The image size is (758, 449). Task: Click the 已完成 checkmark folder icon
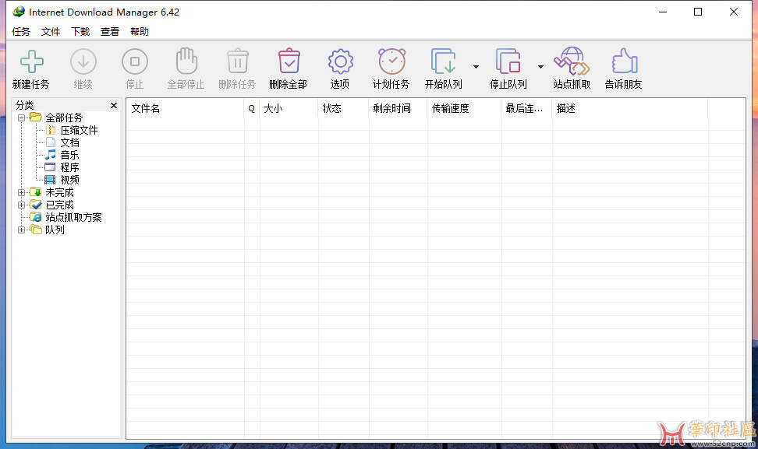coord(35,205)
